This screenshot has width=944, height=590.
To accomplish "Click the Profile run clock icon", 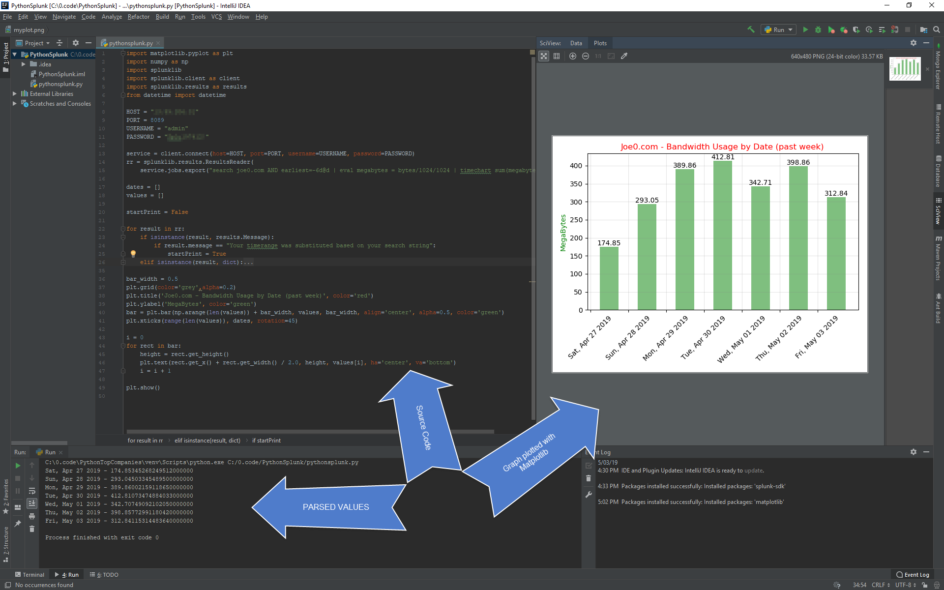I will 869,29.
